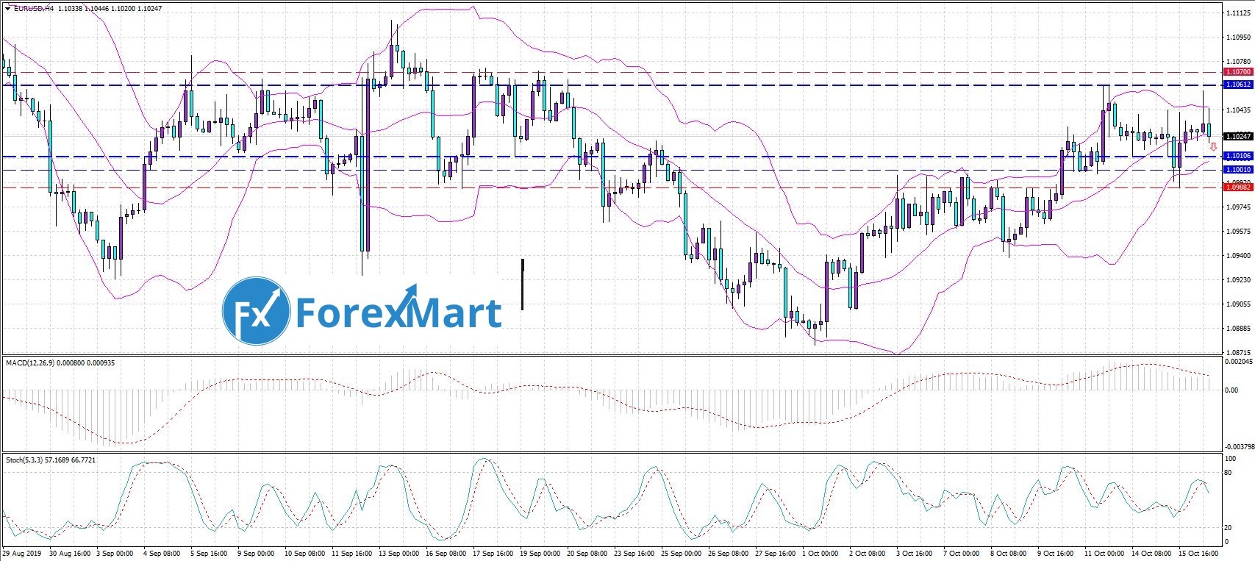Select the blue 1.10612 price level label
This screenshot has height=561, width=1255.
point(1238,85)
